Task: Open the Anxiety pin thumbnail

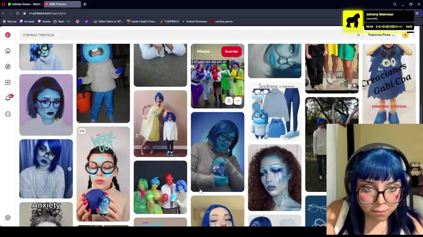Action: click(46, 214)
